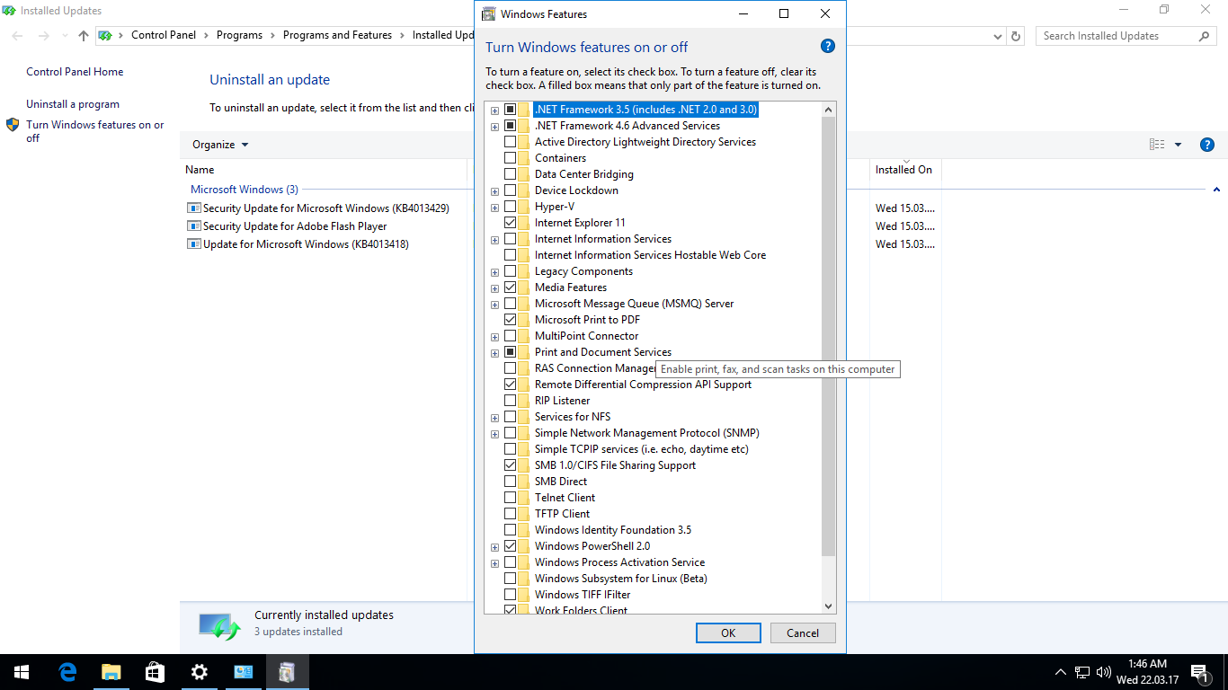This screenshot has height=690, width=1228.
Task: Click the volume icon in system tray
Action: pyautogui.click(x=1103, y=672)
